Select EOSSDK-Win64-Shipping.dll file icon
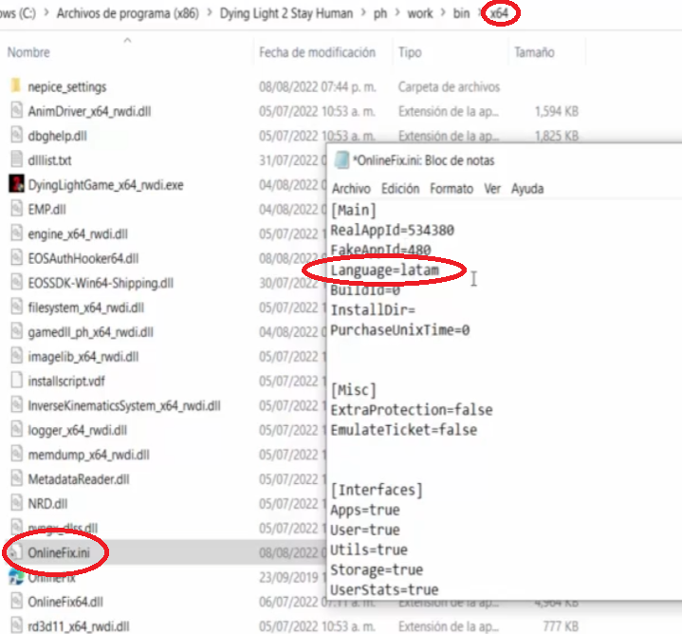 point(16,282)
